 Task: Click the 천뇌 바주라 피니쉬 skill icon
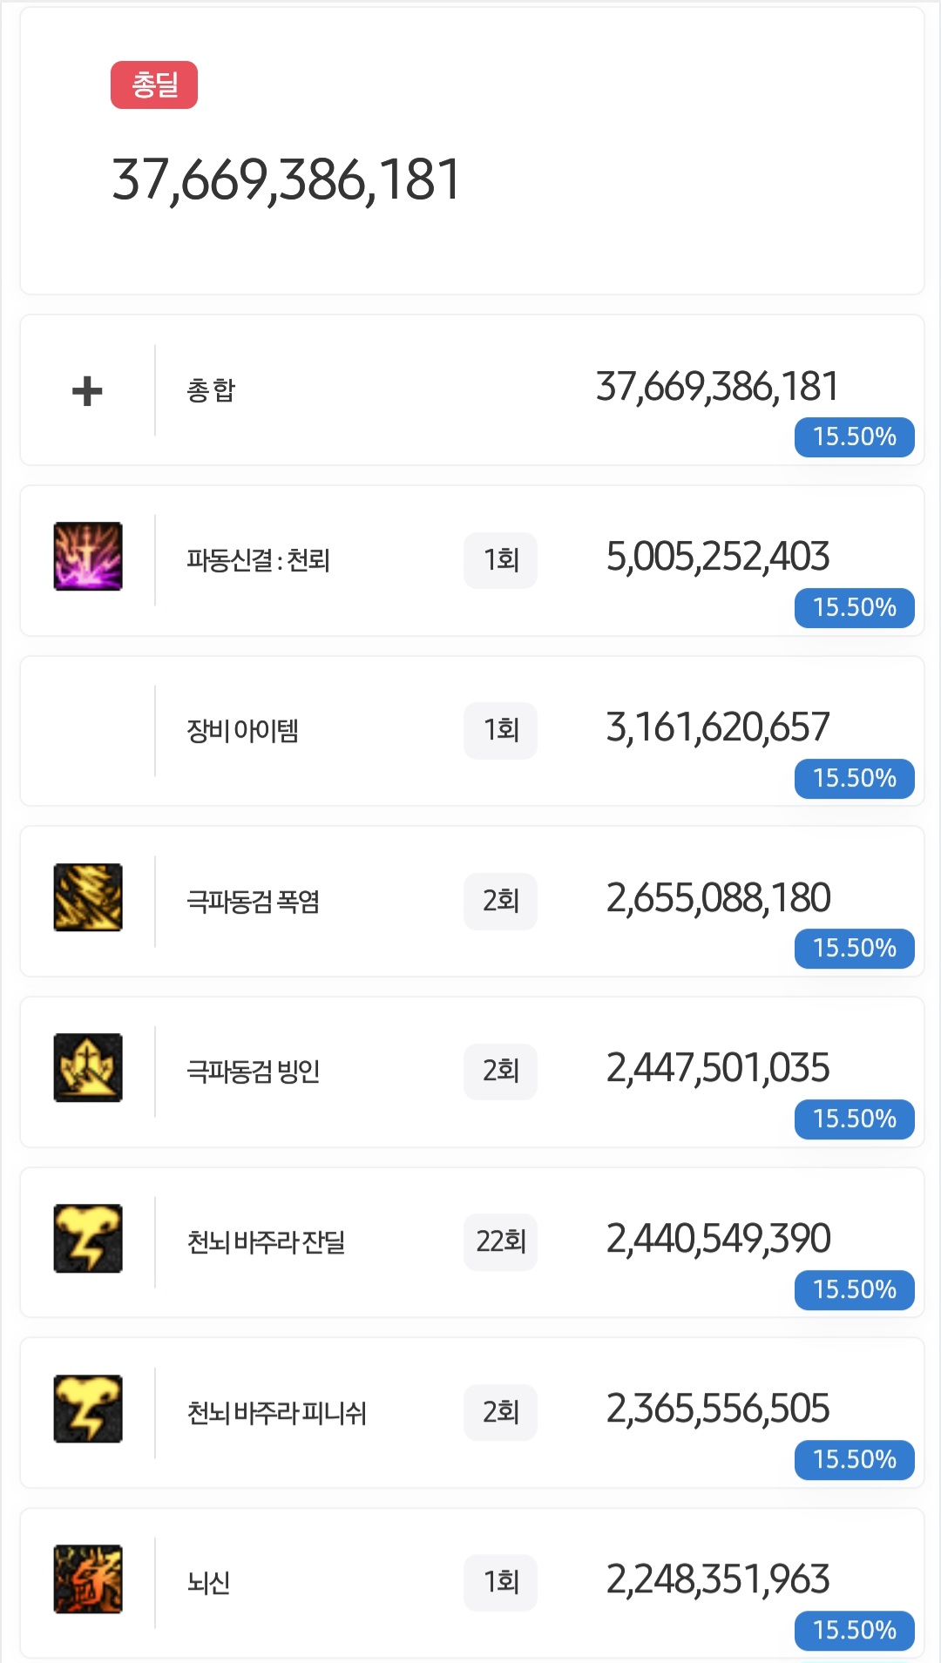[88, 1409]
